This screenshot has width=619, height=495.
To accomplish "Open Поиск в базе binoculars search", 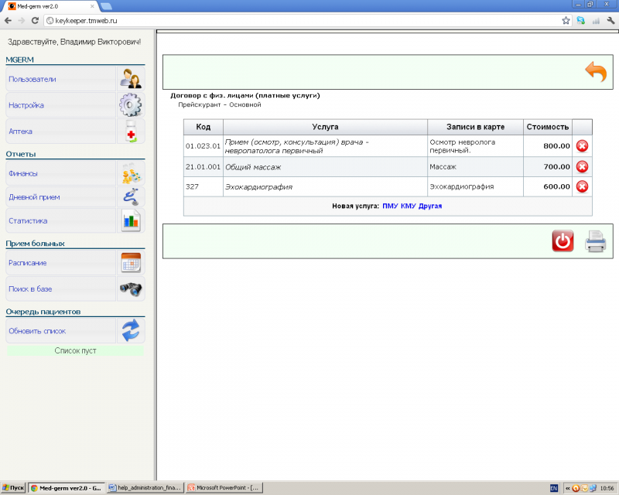I will pos(130,288).
